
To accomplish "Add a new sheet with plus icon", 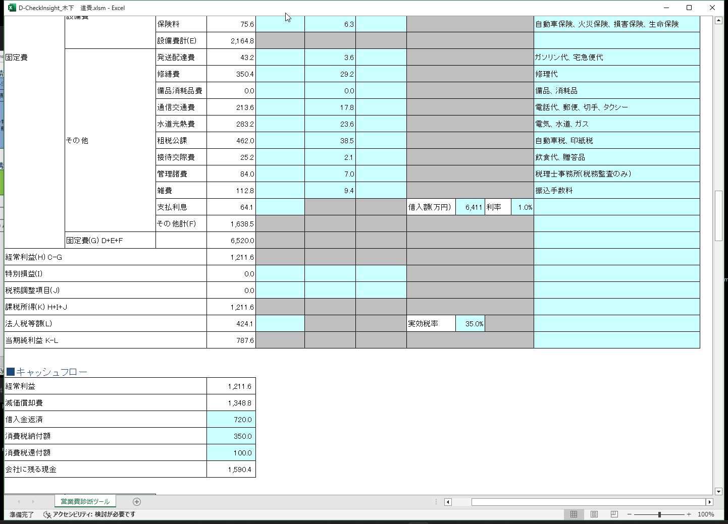I will 136,502.
